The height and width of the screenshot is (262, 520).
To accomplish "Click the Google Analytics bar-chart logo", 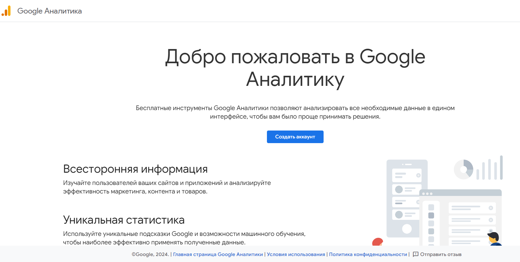I will pyautogui.click(x=6, y=11).
